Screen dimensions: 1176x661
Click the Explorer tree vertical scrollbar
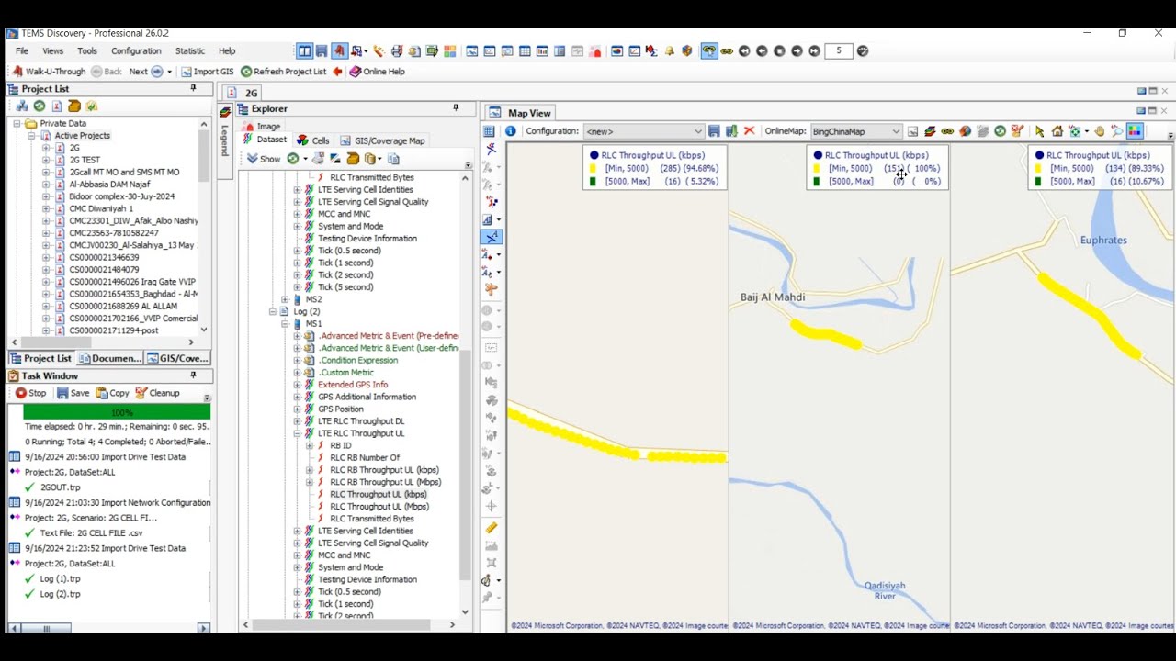click(465, 464)
